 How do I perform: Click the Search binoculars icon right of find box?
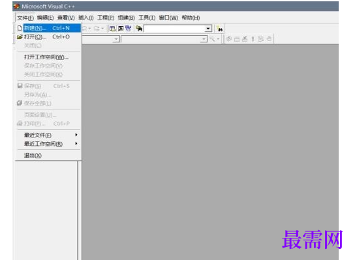[219, 29]
